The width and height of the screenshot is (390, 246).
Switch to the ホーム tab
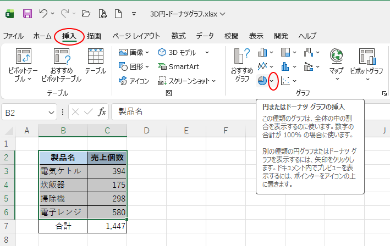[42, 36]
